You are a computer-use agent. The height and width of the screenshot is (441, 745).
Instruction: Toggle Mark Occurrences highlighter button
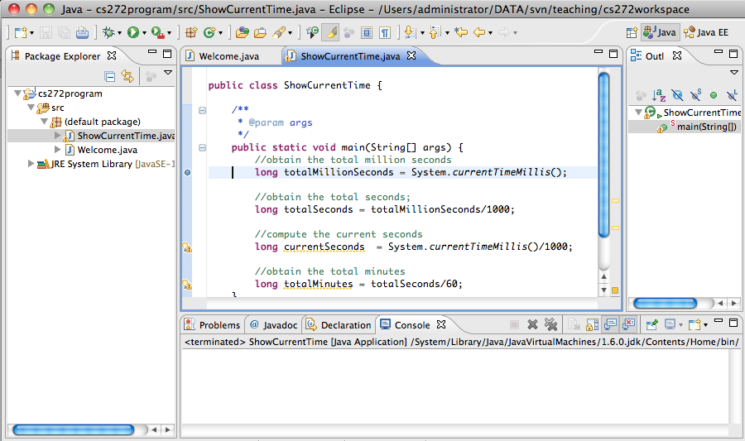point(330,32)
